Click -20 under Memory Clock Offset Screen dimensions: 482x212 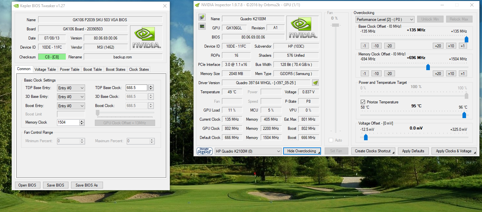(x=389, y=74)
